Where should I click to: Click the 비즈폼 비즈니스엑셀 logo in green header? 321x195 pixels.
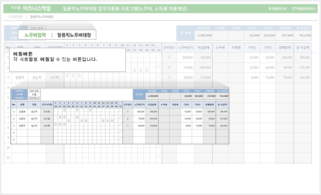coord(31,8)
